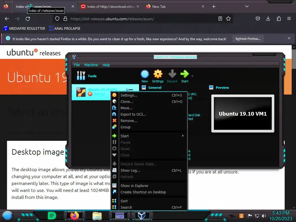Click the Preview section header
This screenshot has width=296, height=222.
pos(222,88)
